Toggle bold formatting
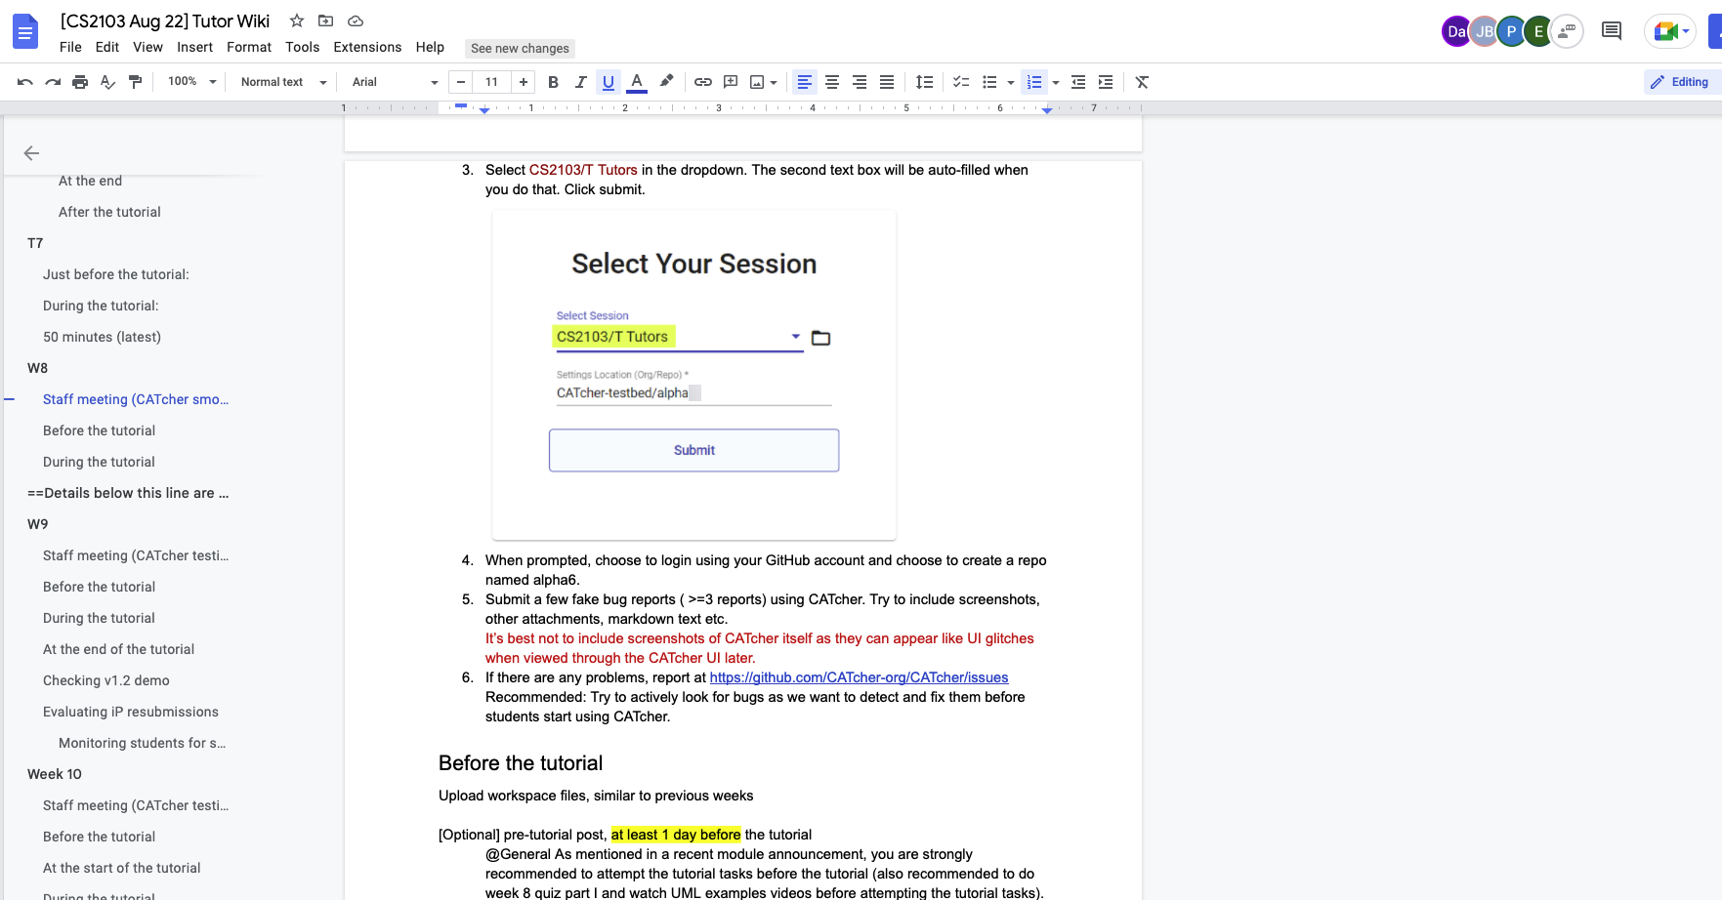This screenshot has width=1722, height=900. tap(553, 82)
